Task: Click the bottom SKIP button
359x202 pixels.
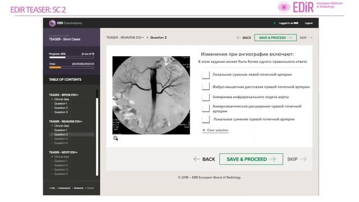Action: pyautogui.click(x=297, y=159)
